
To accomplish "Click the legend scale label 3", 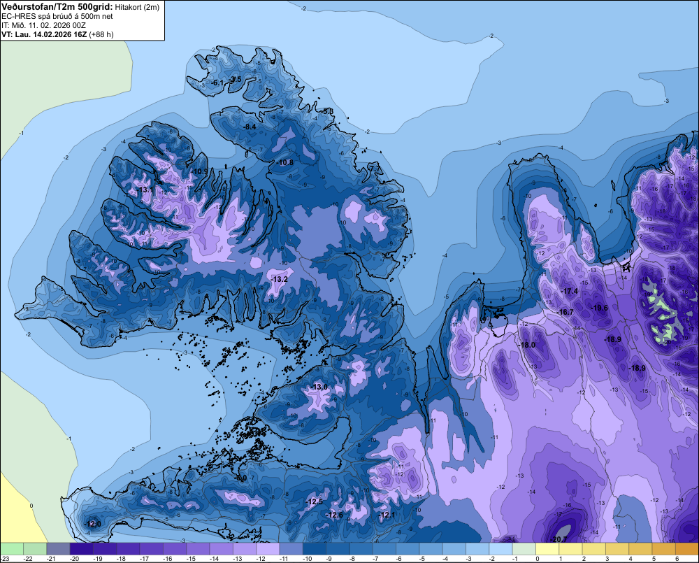I will click(x=607, y=559).
